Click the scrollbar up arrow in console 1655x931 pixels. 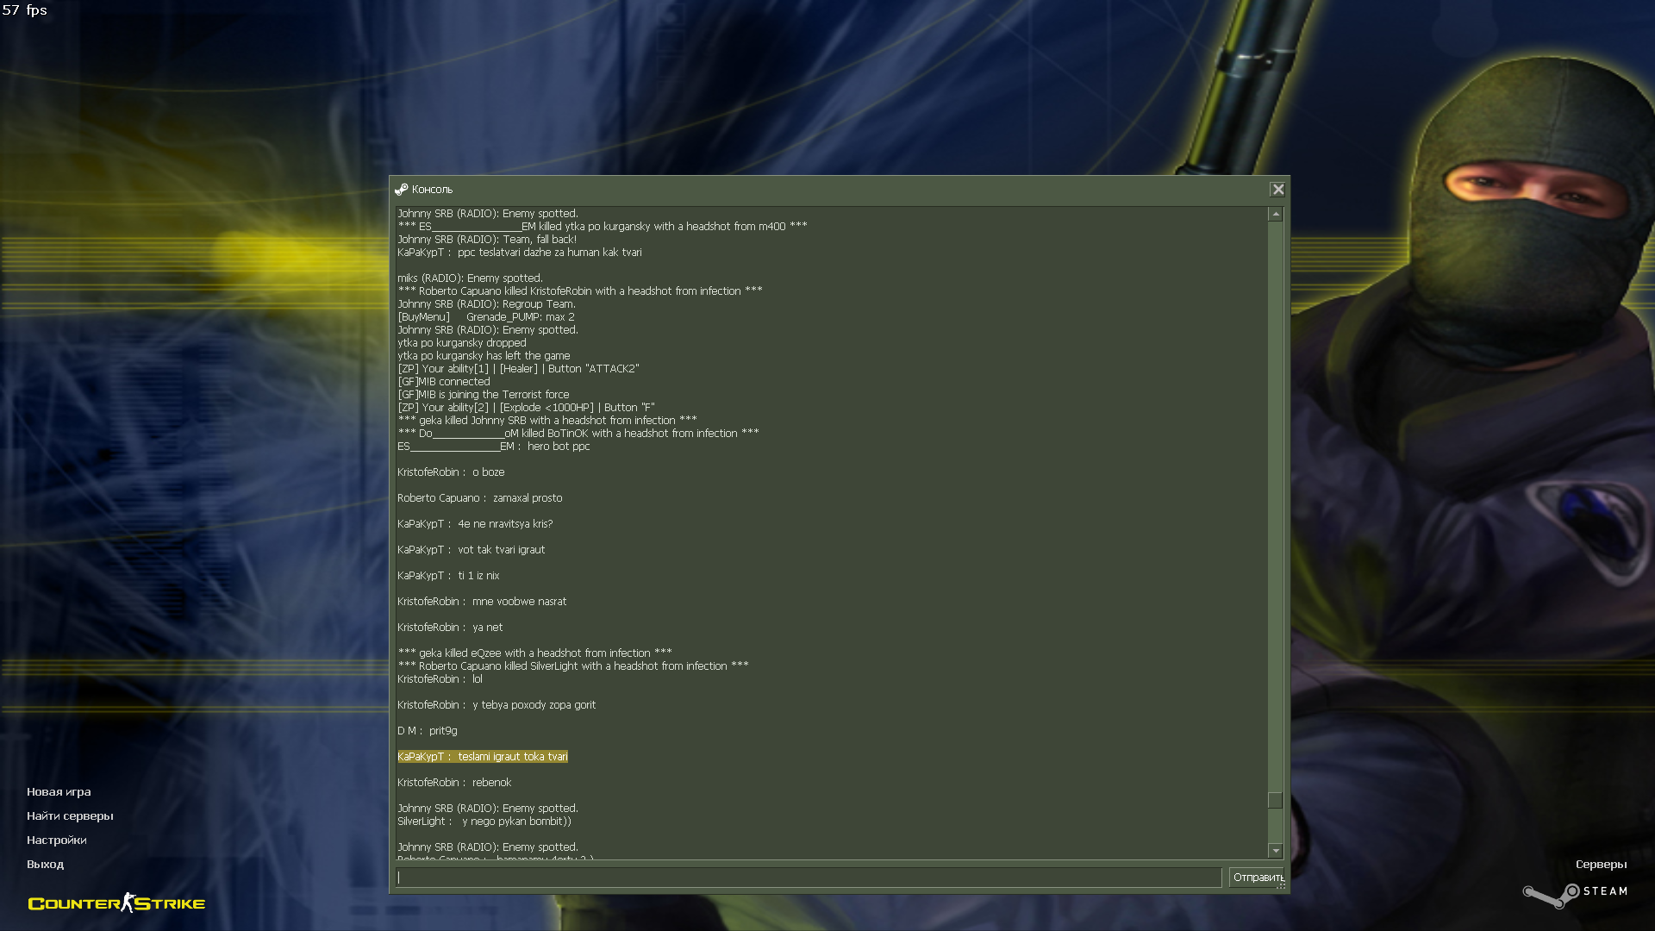1275,214
